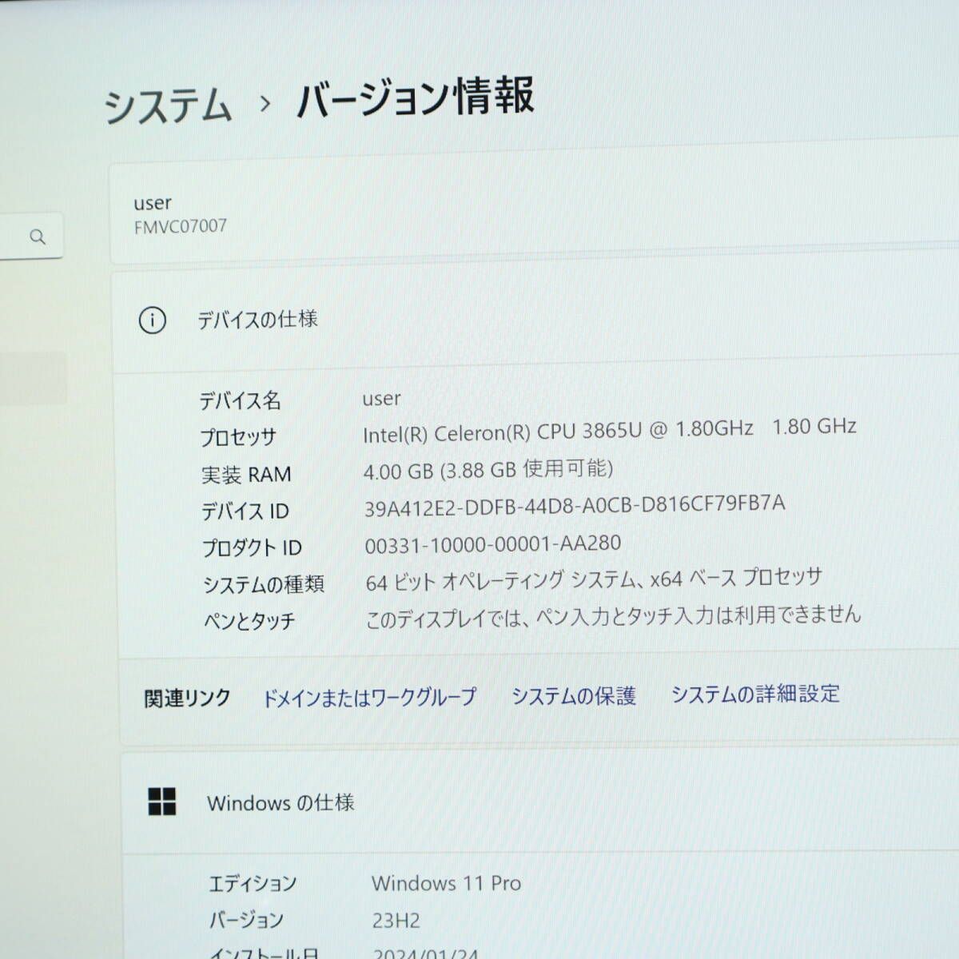
Task: Select the device name value user
Action: click(x=382, y=399)
